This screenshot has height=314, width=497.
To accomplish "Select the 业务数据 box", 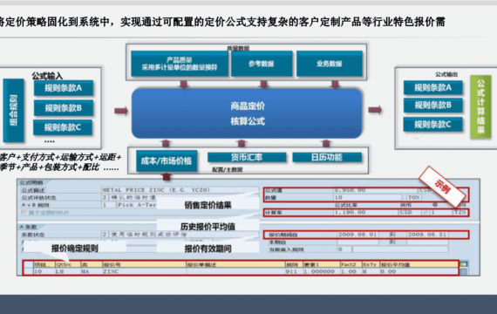I will (x=330, y=64).
